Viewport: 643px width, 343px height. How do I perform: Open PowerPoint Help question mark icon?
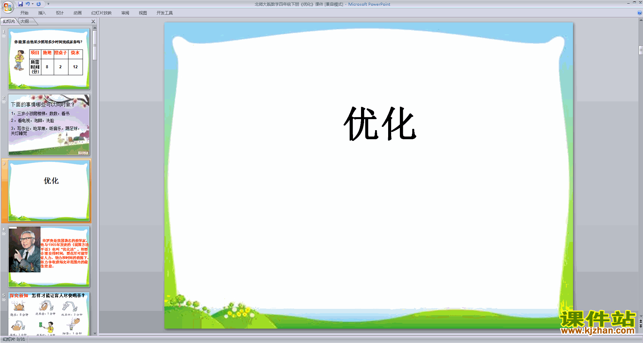[x=639, y=13]
